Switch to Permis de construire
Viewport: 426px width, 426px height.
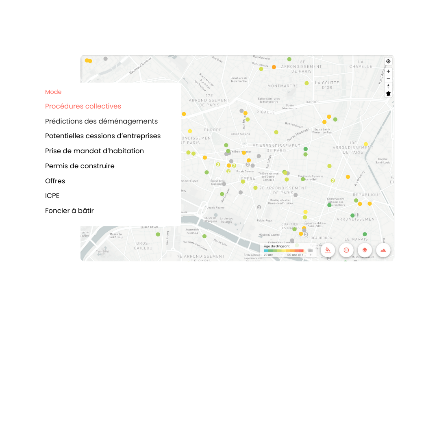coord(80,166)
